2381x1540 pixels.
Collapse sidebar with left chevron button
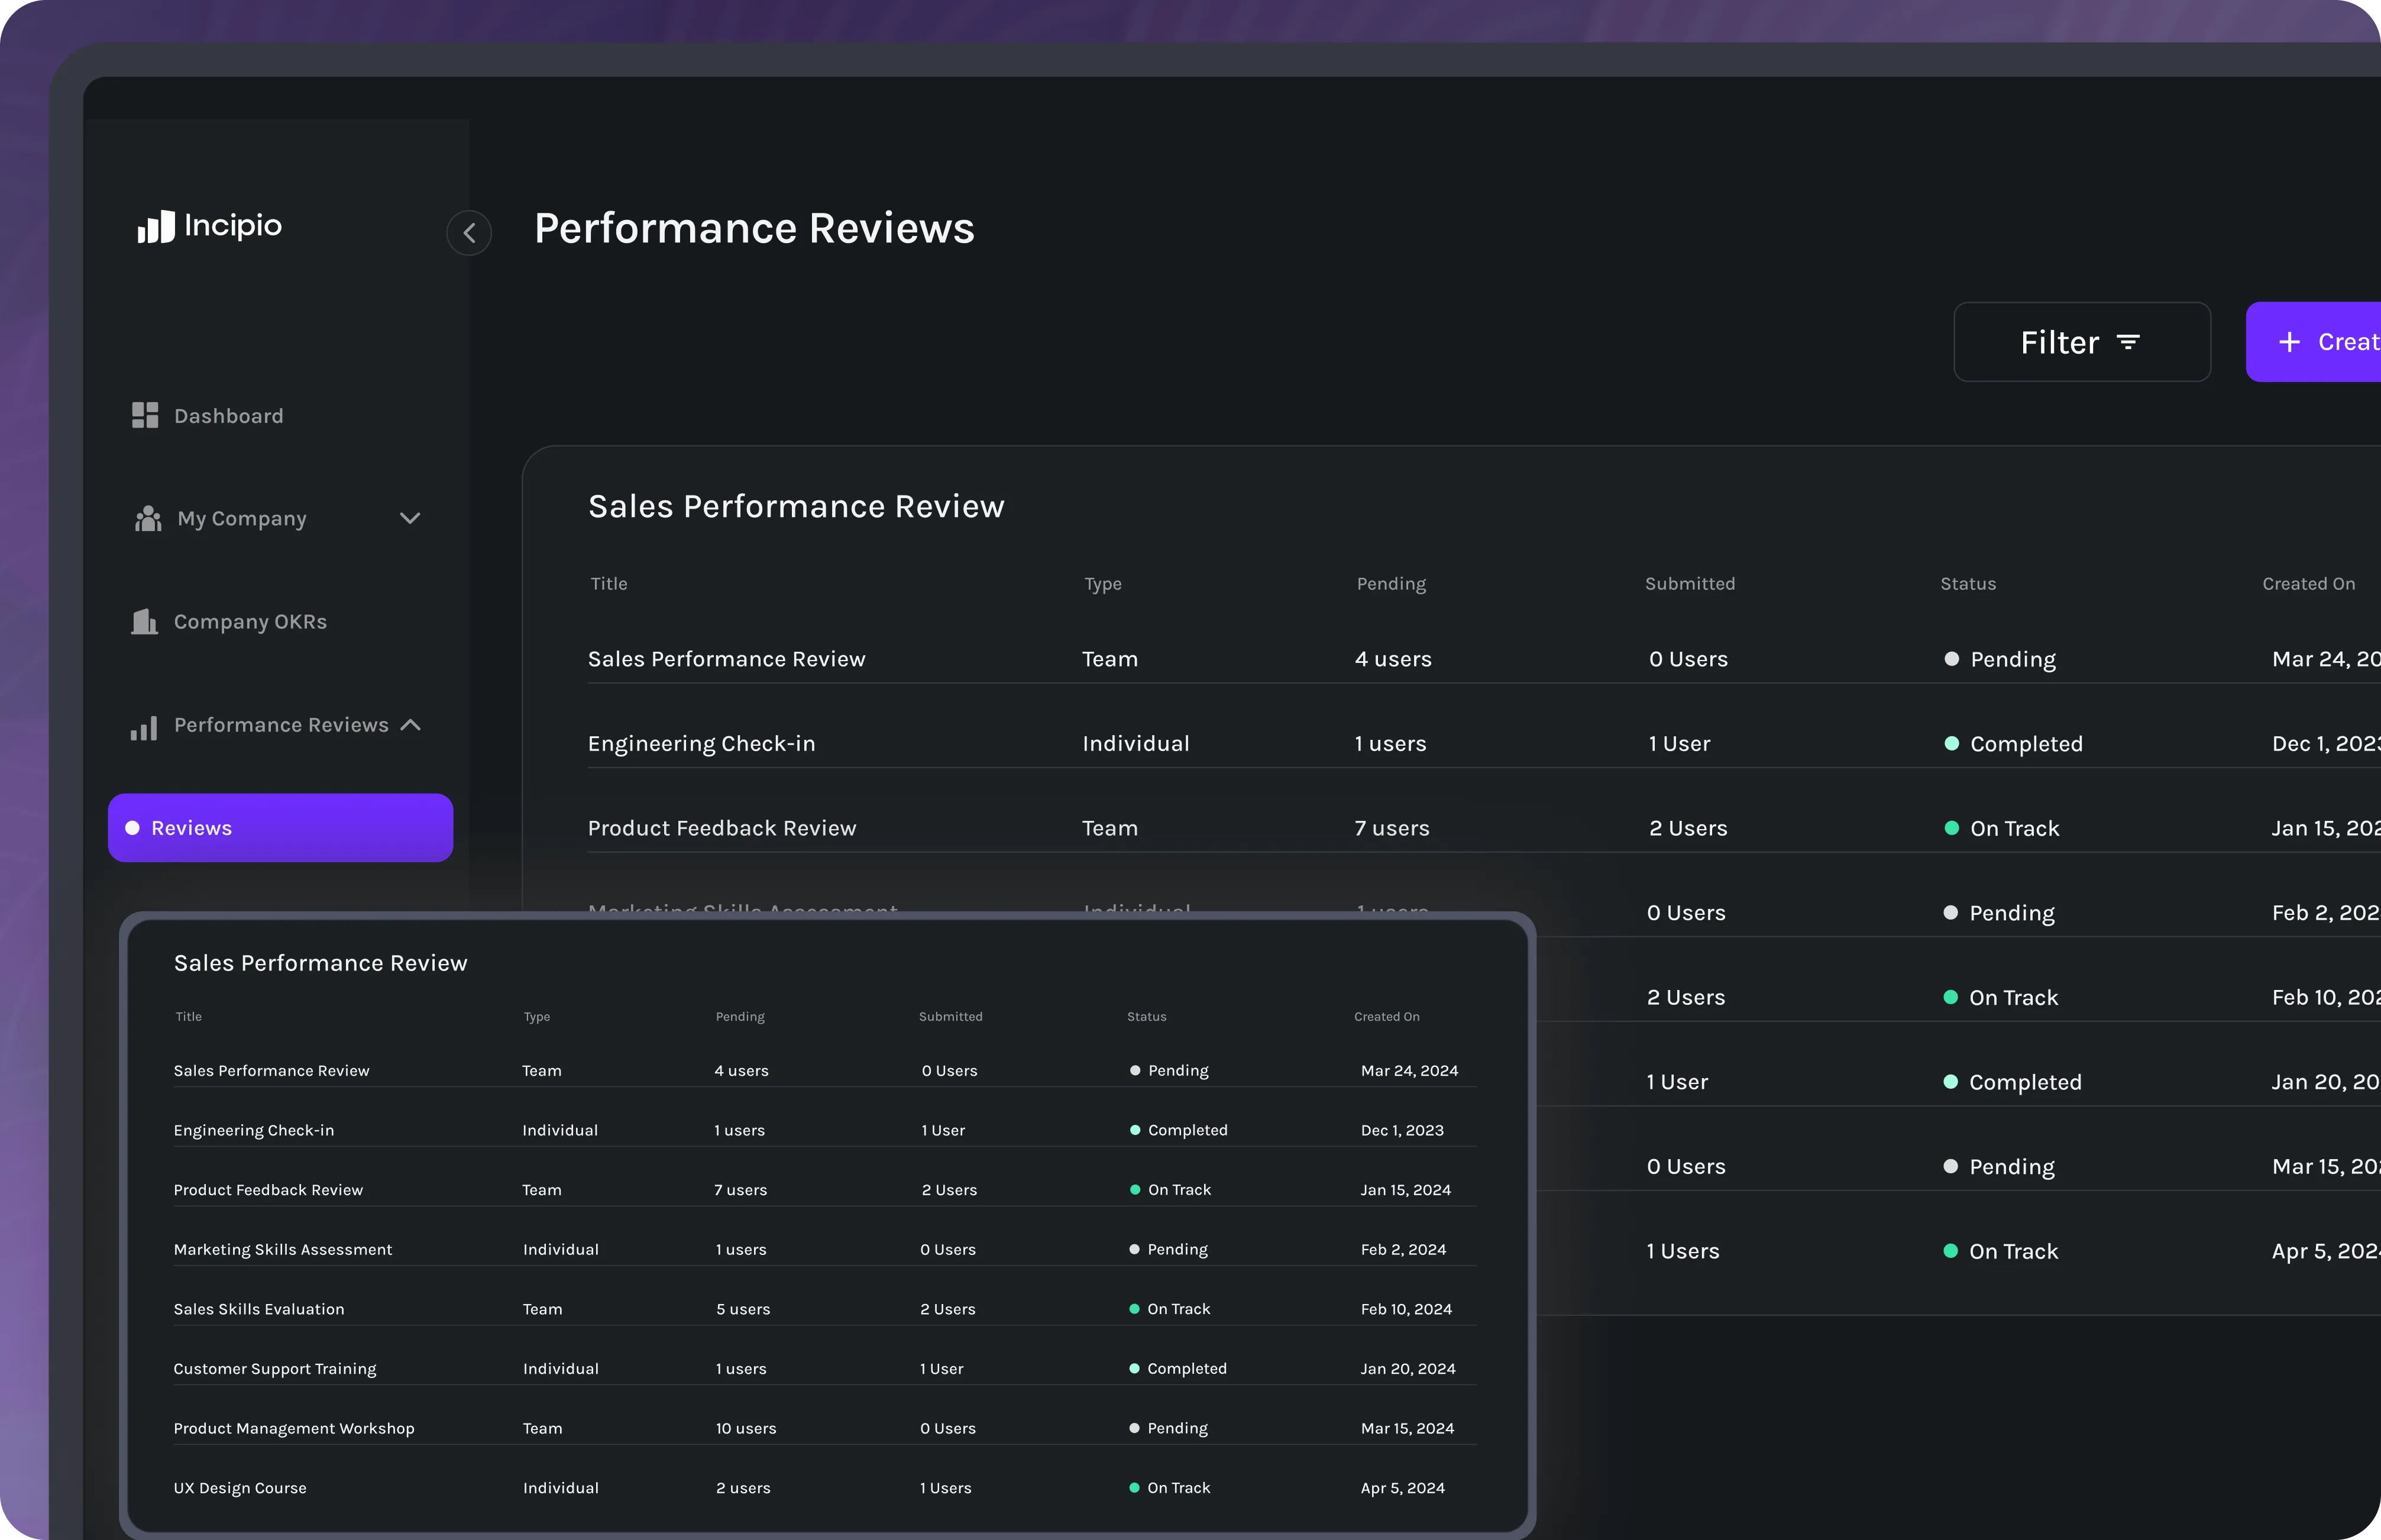(x=469, y=233)
